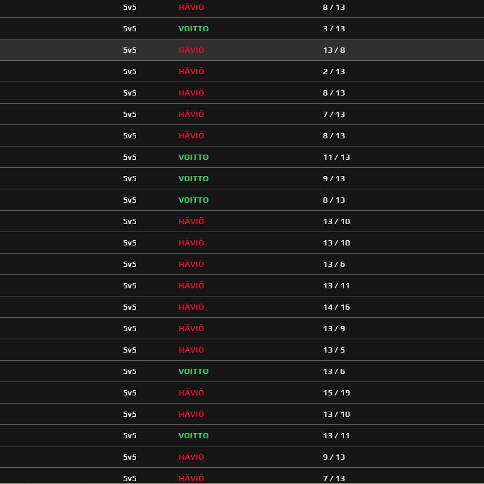
Task: Select the VOITTO label beside score 13 / 11
Action: [193, 436]
